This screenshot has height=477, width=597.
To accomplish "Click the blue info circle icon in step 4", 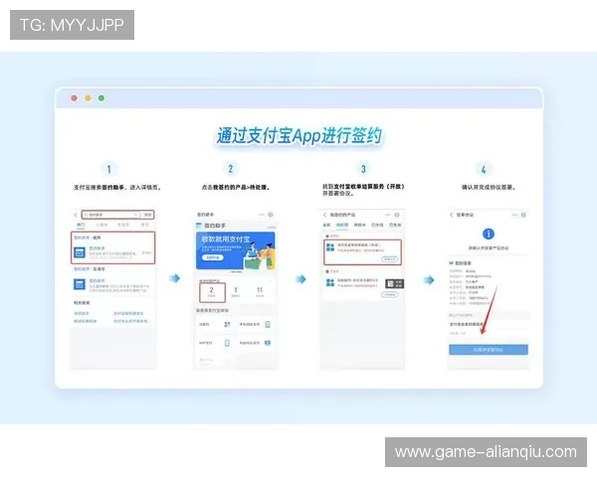I will click(489, 234).
